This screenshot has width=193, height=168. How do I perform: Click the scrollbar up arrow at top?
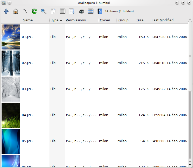click(x=190, y=19)
